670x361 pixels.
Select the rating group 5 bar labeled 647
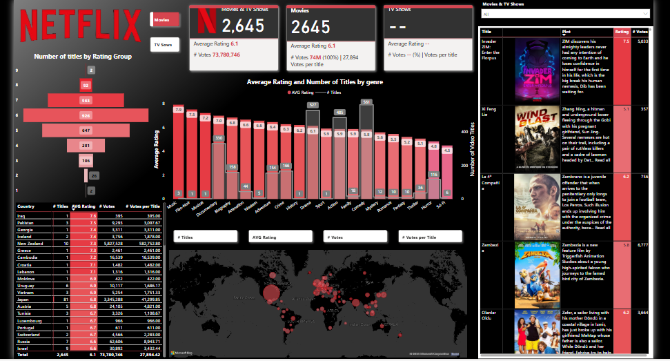pyautogui.click(x=86, y=130)
